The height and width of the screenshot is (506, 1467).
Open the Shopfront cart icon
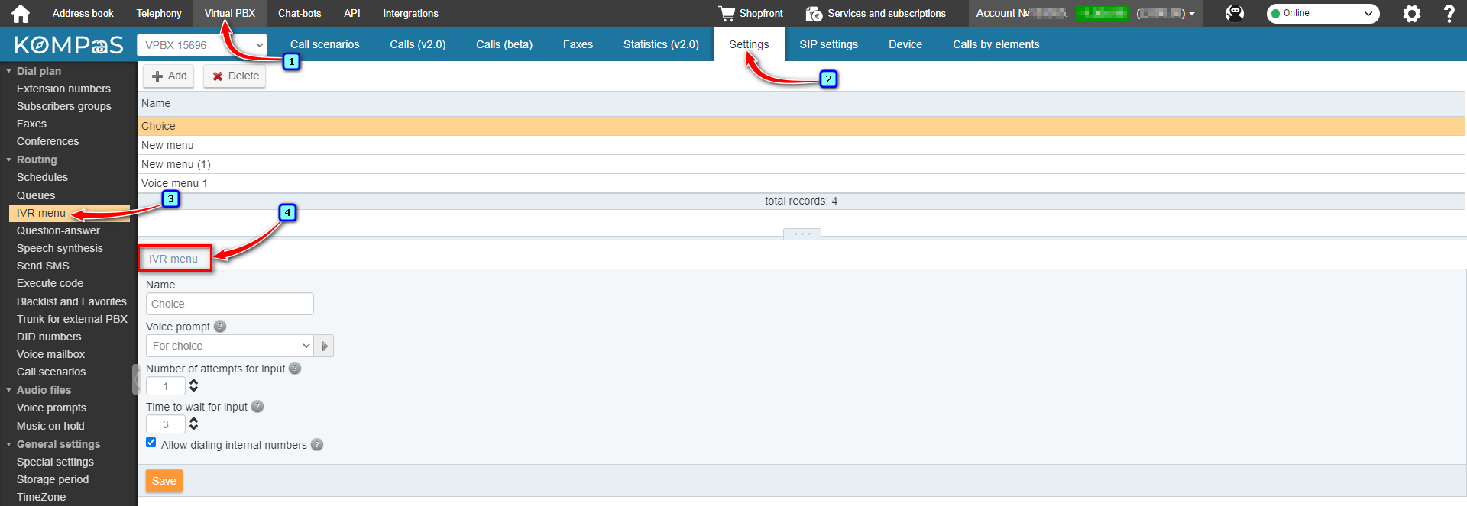(726, 13)
